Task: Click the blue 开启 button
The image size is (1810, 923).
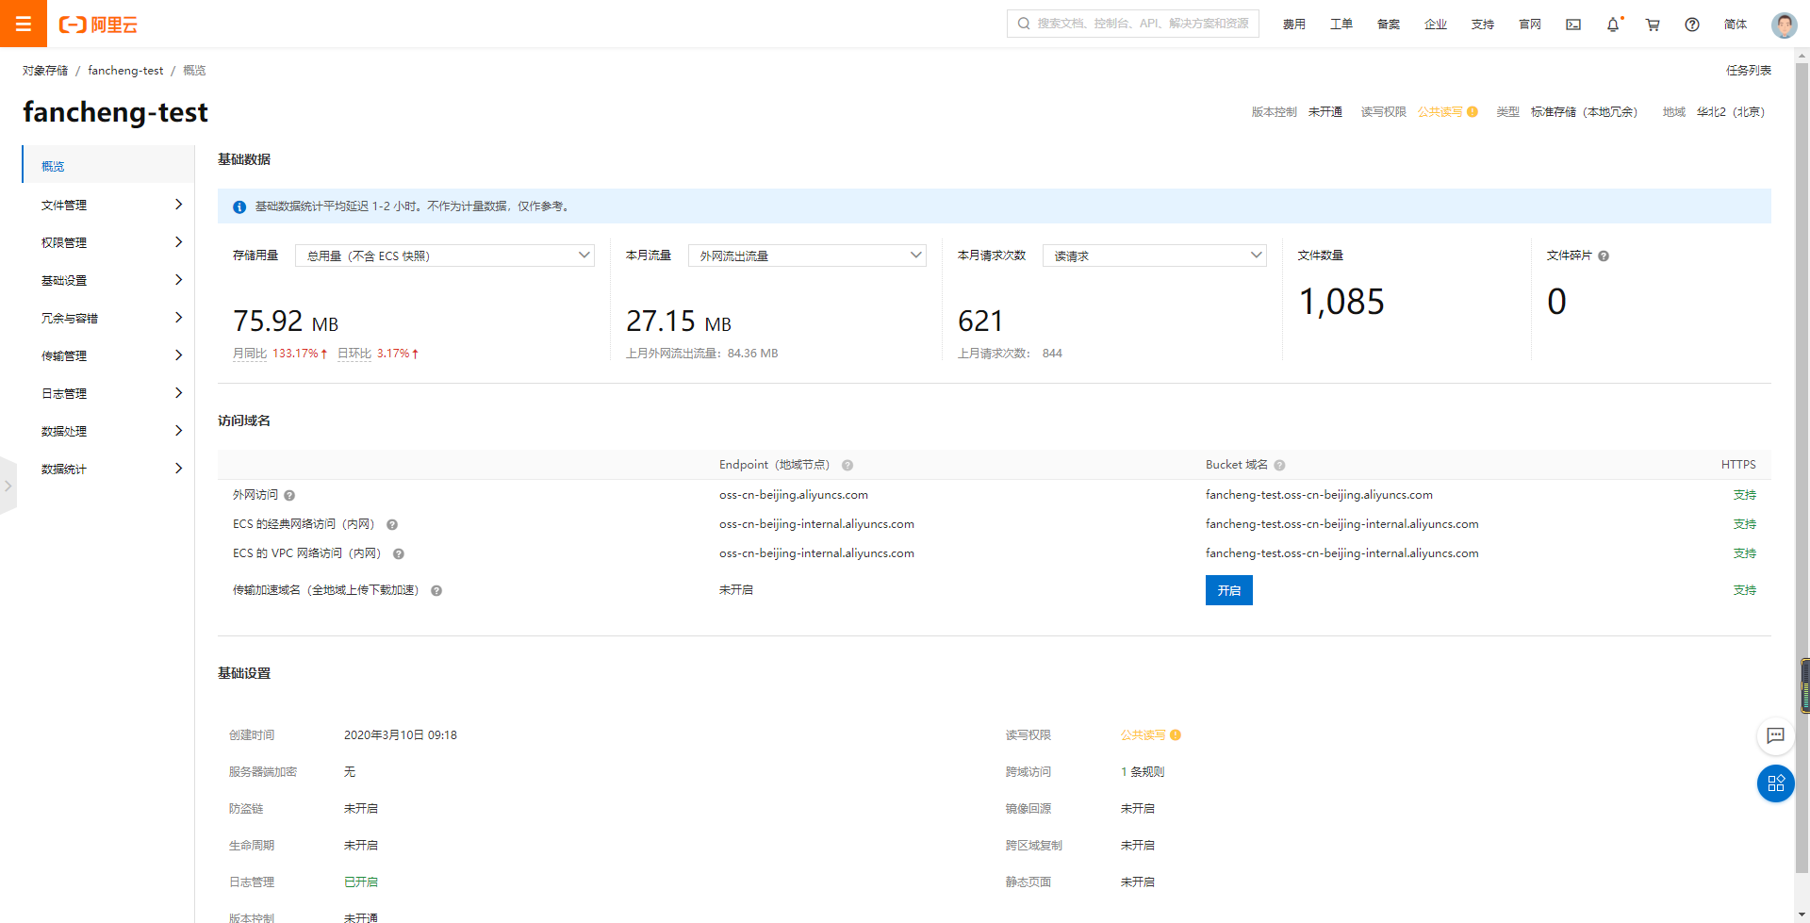Action: 1228,590
